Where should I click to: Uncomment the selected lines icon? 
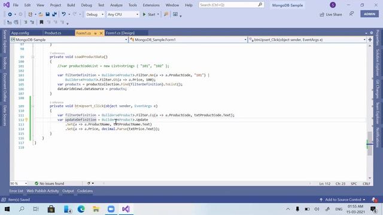tap(32, 22)
